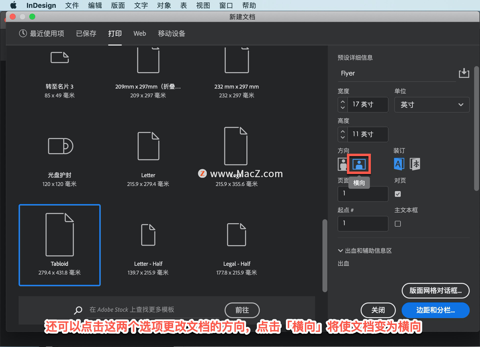The height and width of the screenshot is (347, 480).
Task: Enable the primary text frame checkbox
Action: coord(398,224)
